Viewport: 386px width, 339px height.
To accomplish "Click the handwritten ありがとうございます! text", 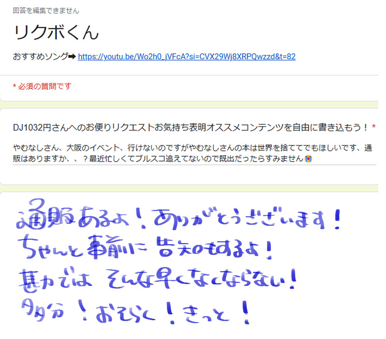I will (x=247, y=218).
